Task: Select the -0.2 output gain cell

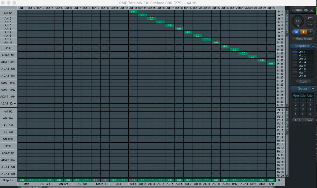Action: click(x=133, y=180)
